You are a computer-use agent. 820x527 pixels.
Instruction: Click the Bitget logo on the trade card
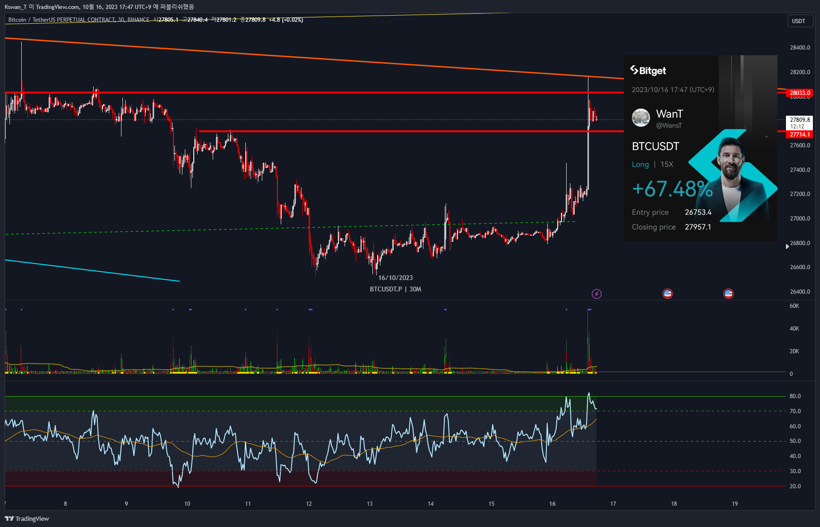pyautogui.click(x=648, y=71)
